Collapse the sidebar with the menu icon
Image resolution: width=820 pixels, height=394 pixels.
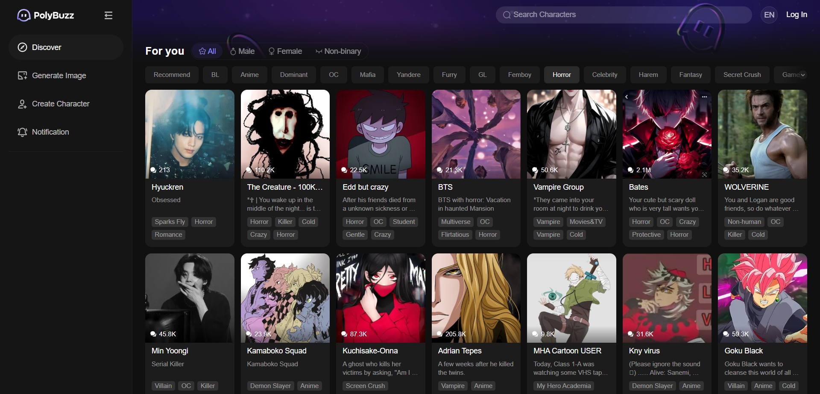point(108,15)
